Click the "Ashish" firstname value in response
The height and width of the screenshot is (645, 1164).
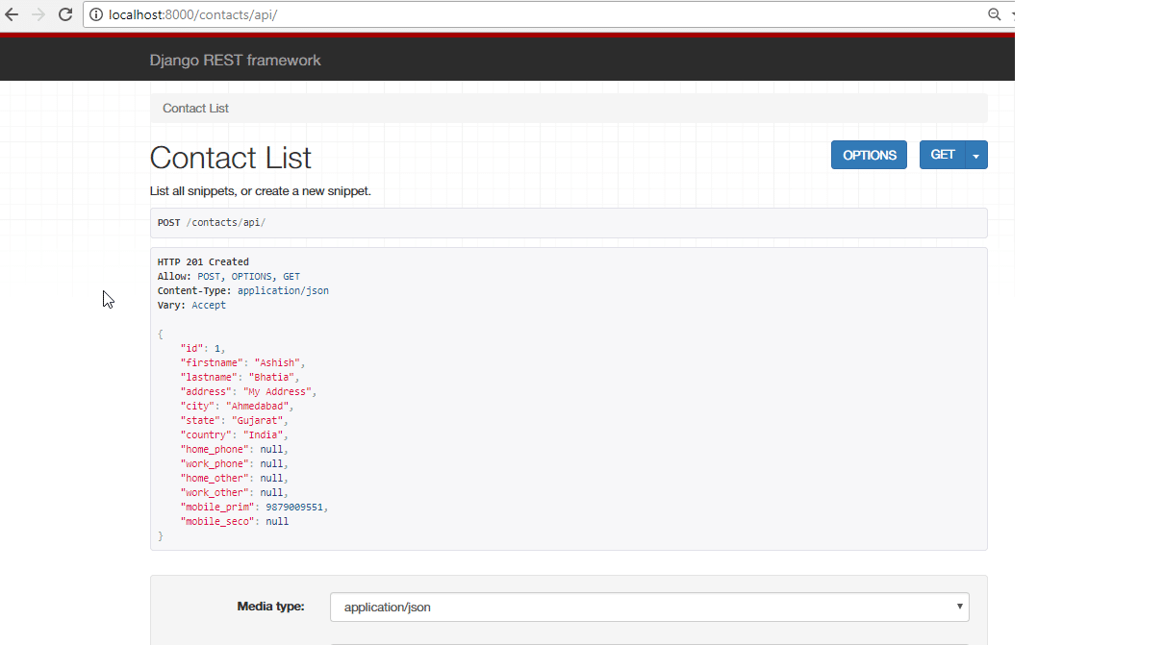pyautogui.click(x=278, y=363)
